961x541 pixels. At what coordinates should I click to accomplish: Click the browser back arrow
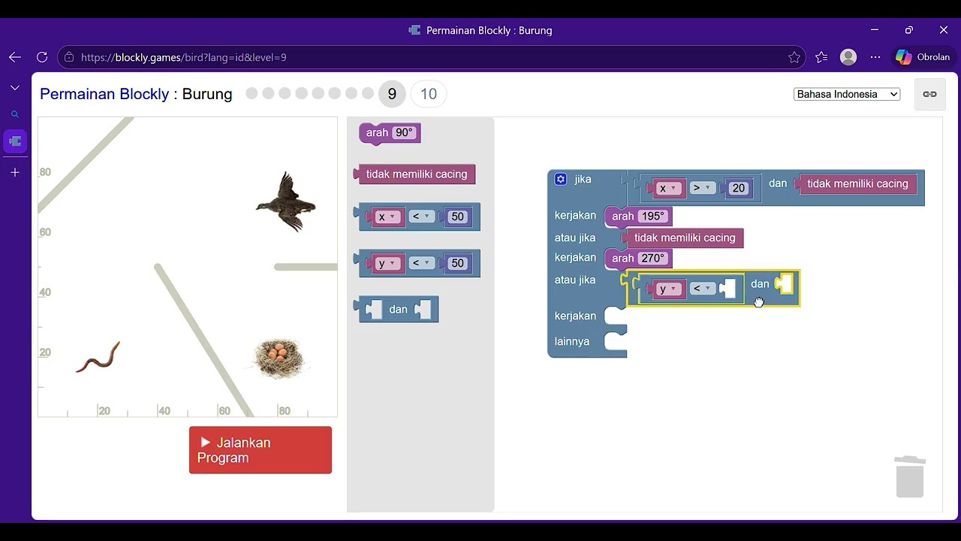(x=15, y=57)
